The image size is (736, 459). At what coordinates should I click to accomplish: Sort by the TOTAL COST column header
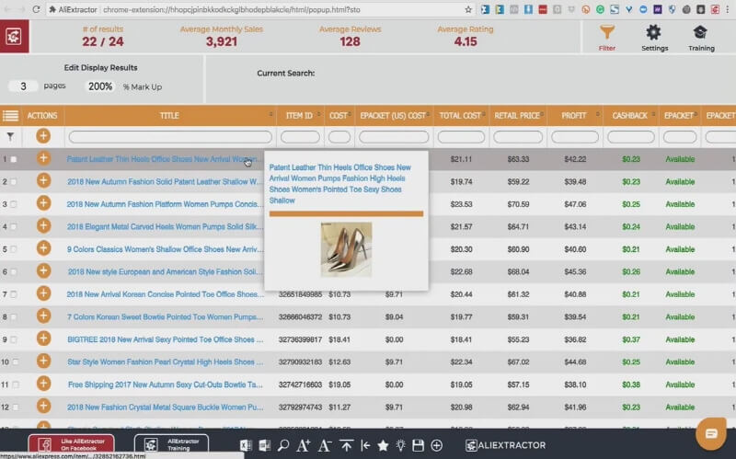pos(461,116)
